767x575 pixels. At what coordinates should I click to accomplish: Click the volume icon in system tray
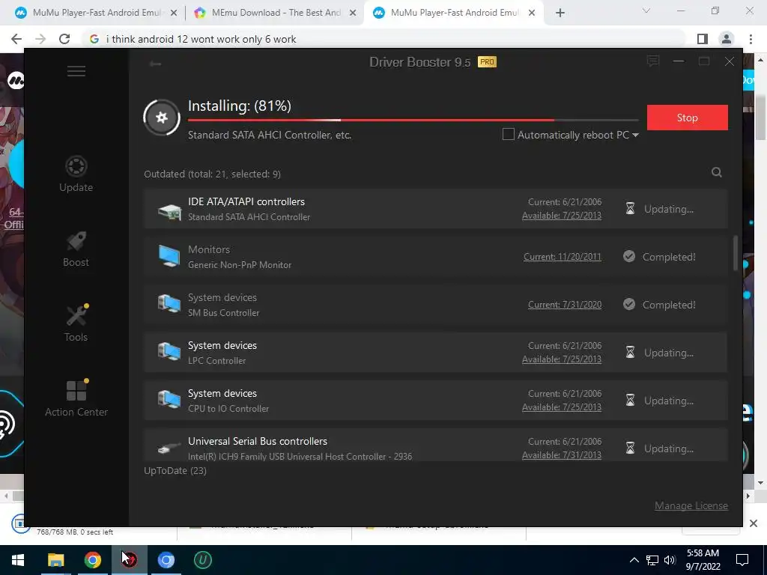point(670,560)
